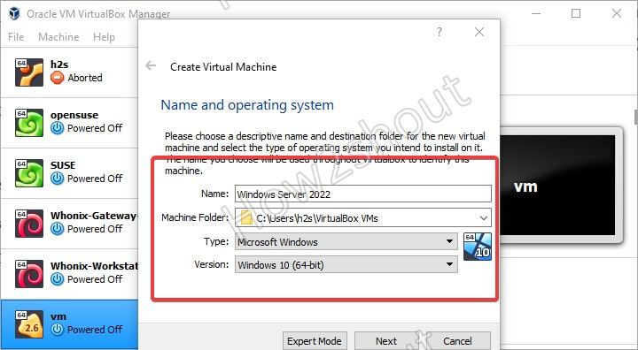Click the VirtualBox cube logo in title bar
Viewport: 638px width, 350px height.
[x=14, y=13]
